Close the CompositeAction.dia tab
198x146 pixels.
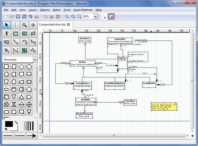[x=68, y=24]
